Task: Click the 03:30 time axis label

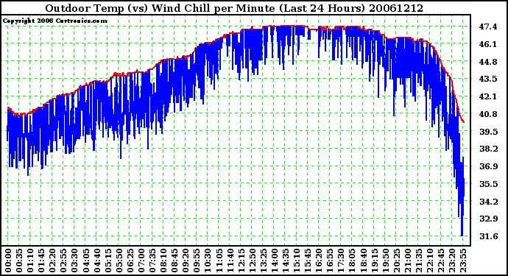Action: (x=74, y=261)
